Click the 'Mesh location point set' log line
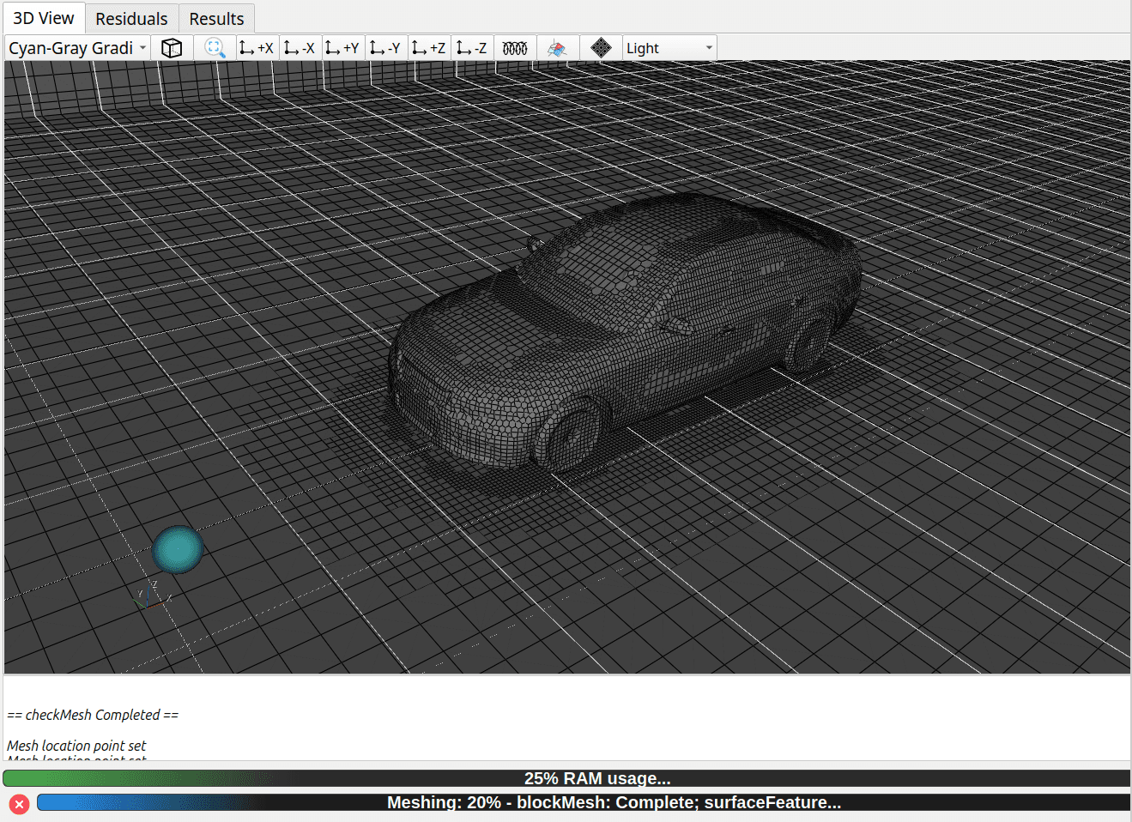 click(x=76, y=746)
